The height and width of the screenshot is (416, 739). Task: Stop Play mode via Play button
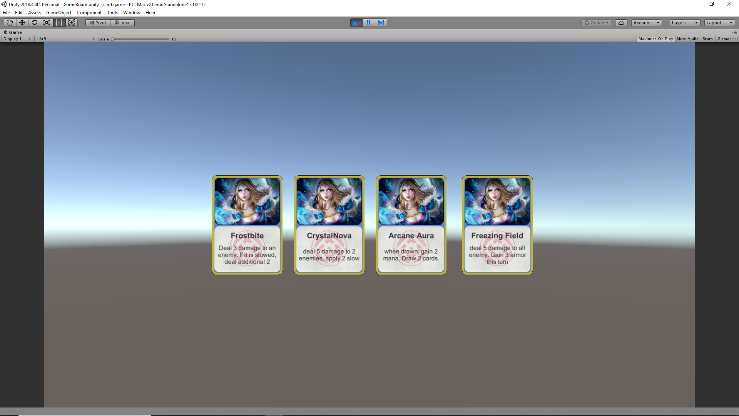356,23
